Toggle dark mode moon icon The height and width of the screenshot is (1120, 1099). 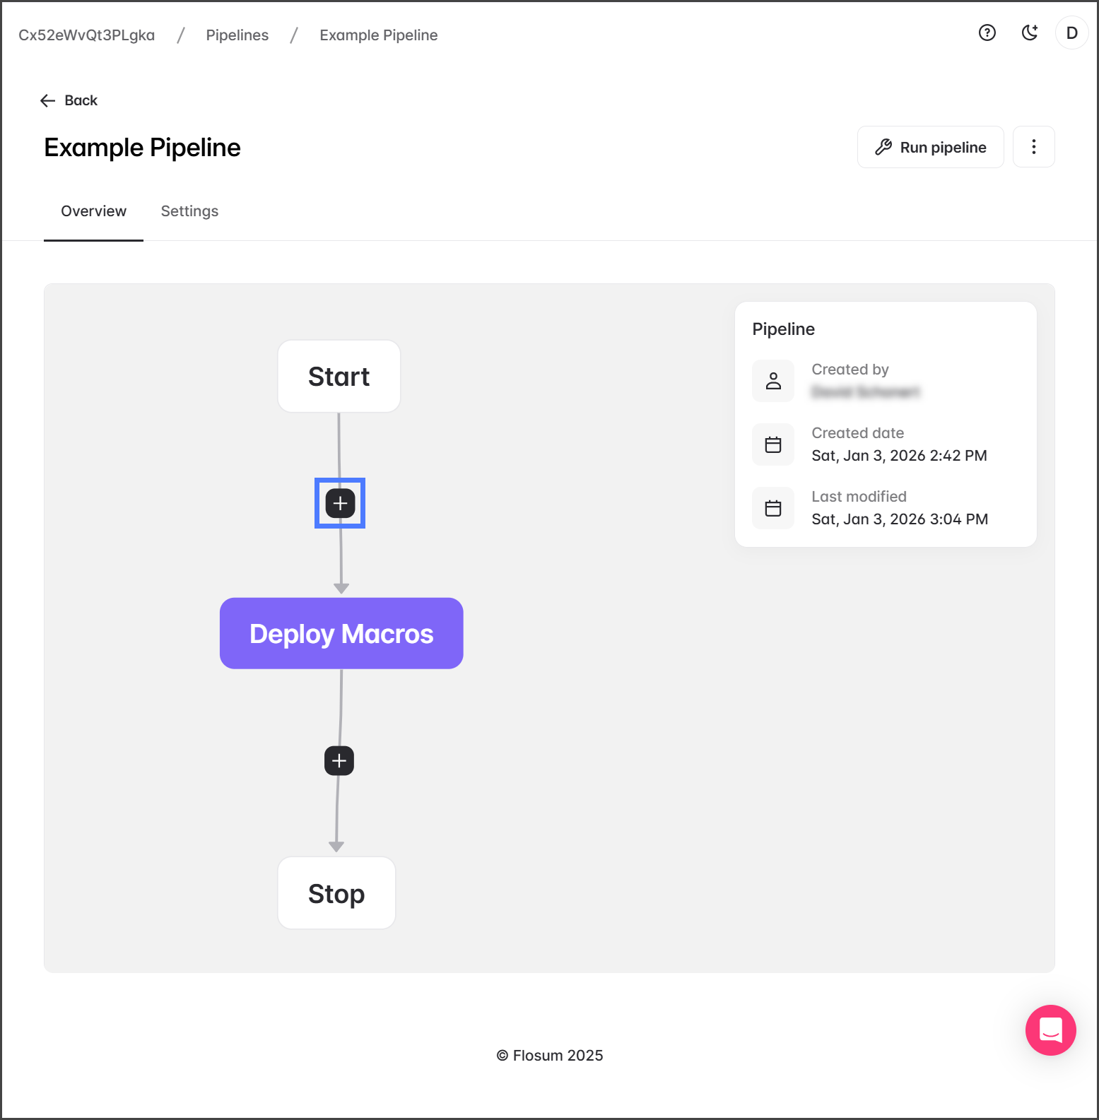(1030, 33)
